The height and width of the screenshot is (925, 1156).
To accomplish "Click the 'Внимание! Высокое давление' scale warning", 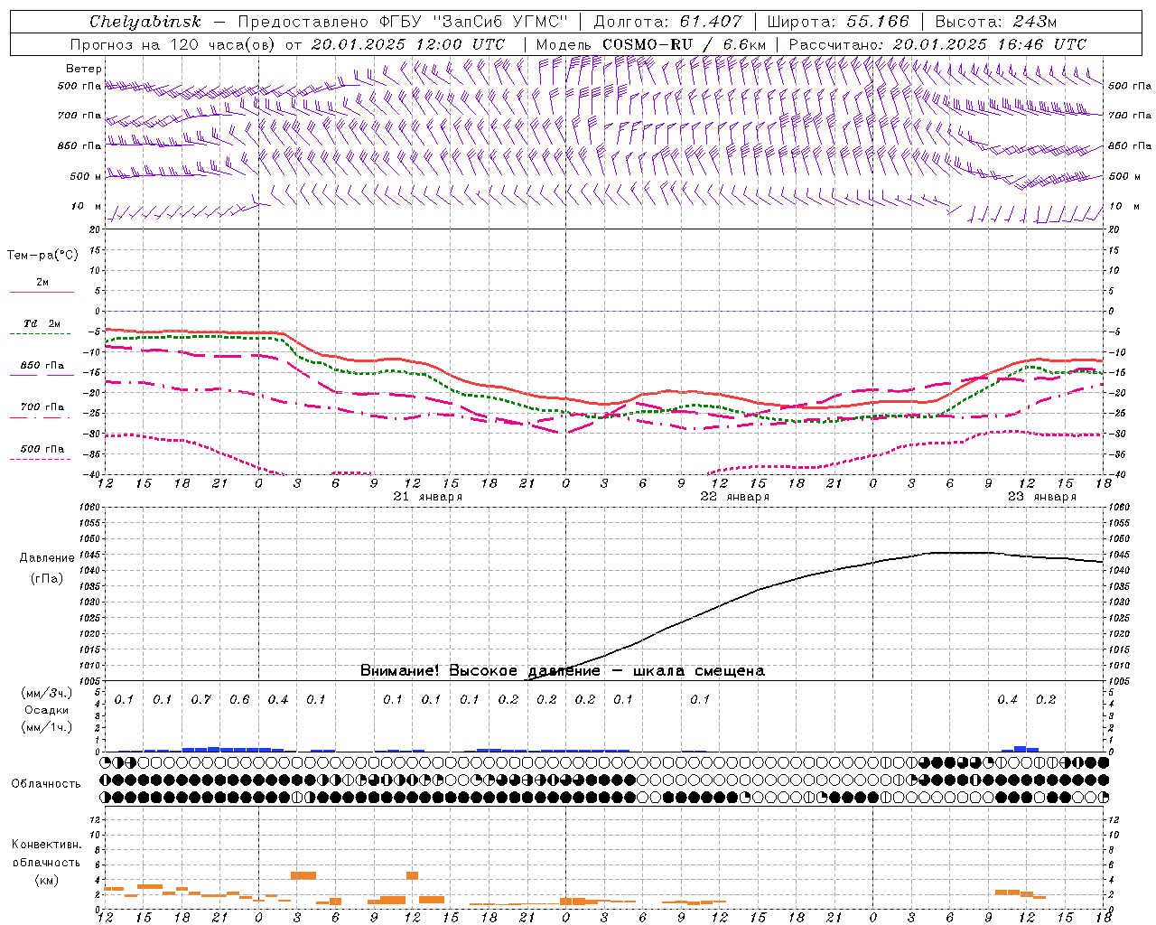I will 480,671.
